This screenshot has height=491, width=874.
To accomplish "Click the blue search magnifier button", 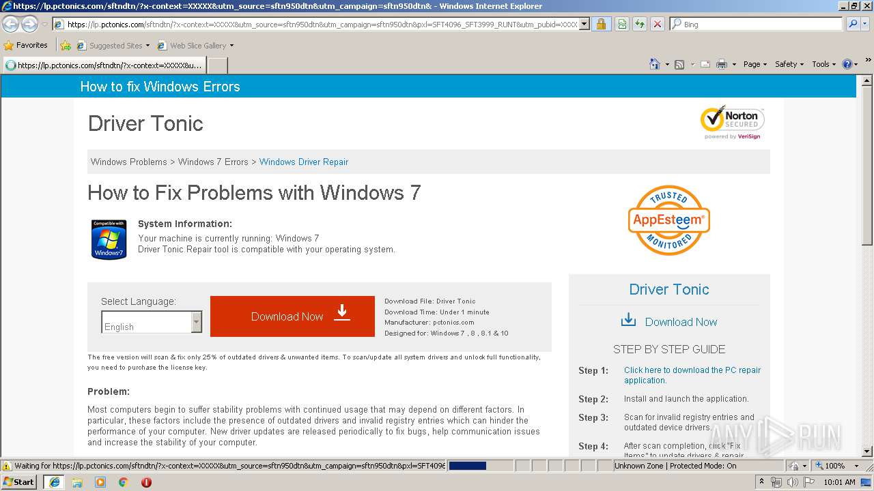I will [x=853, y=24].
